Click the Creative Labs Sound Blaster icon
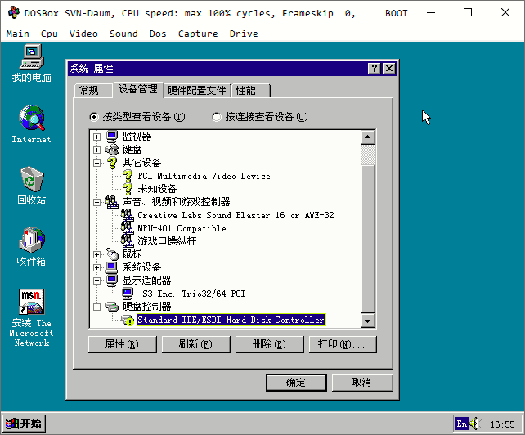Image resolution: width=525 pixels, height=435 pixels. pos(128,215)
